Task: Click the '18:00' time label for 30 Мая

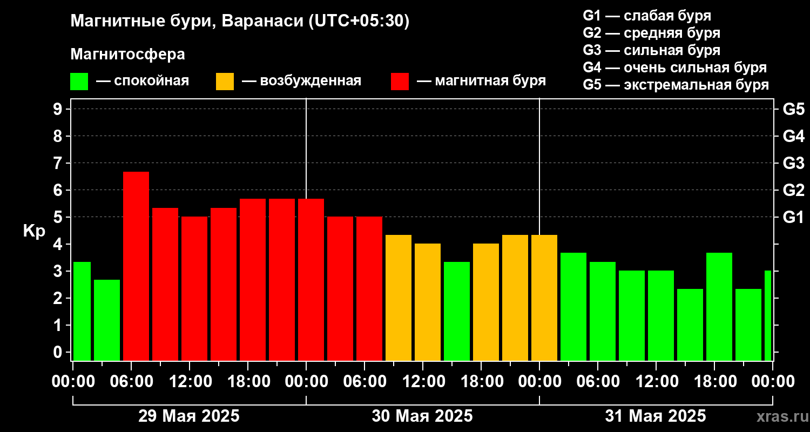Action: (x=481, y=381)
